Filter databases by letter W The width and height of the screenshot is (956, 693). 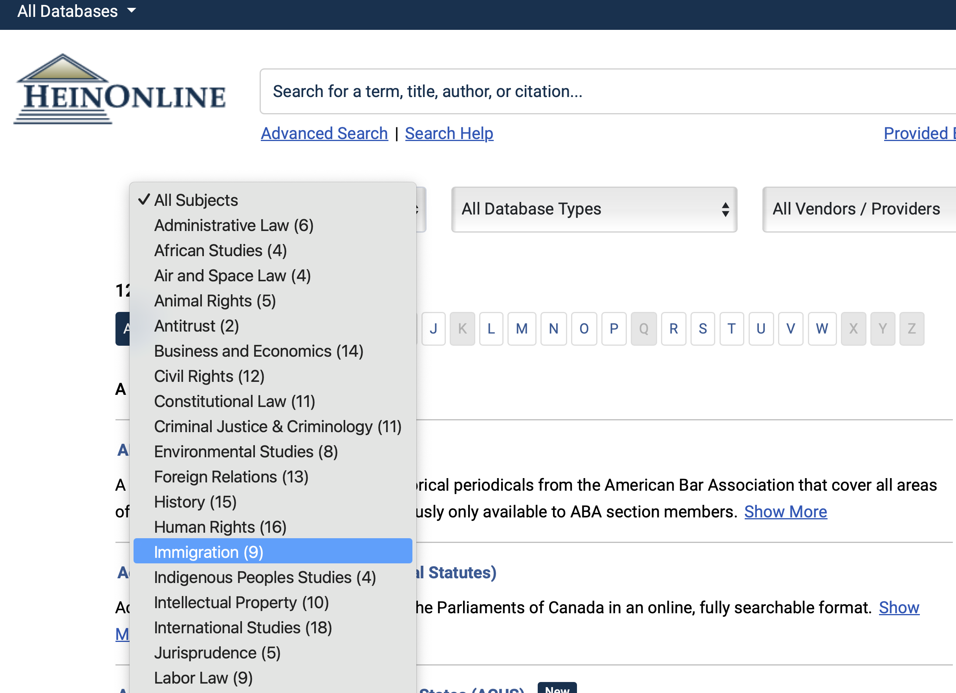tap(822, 329)
